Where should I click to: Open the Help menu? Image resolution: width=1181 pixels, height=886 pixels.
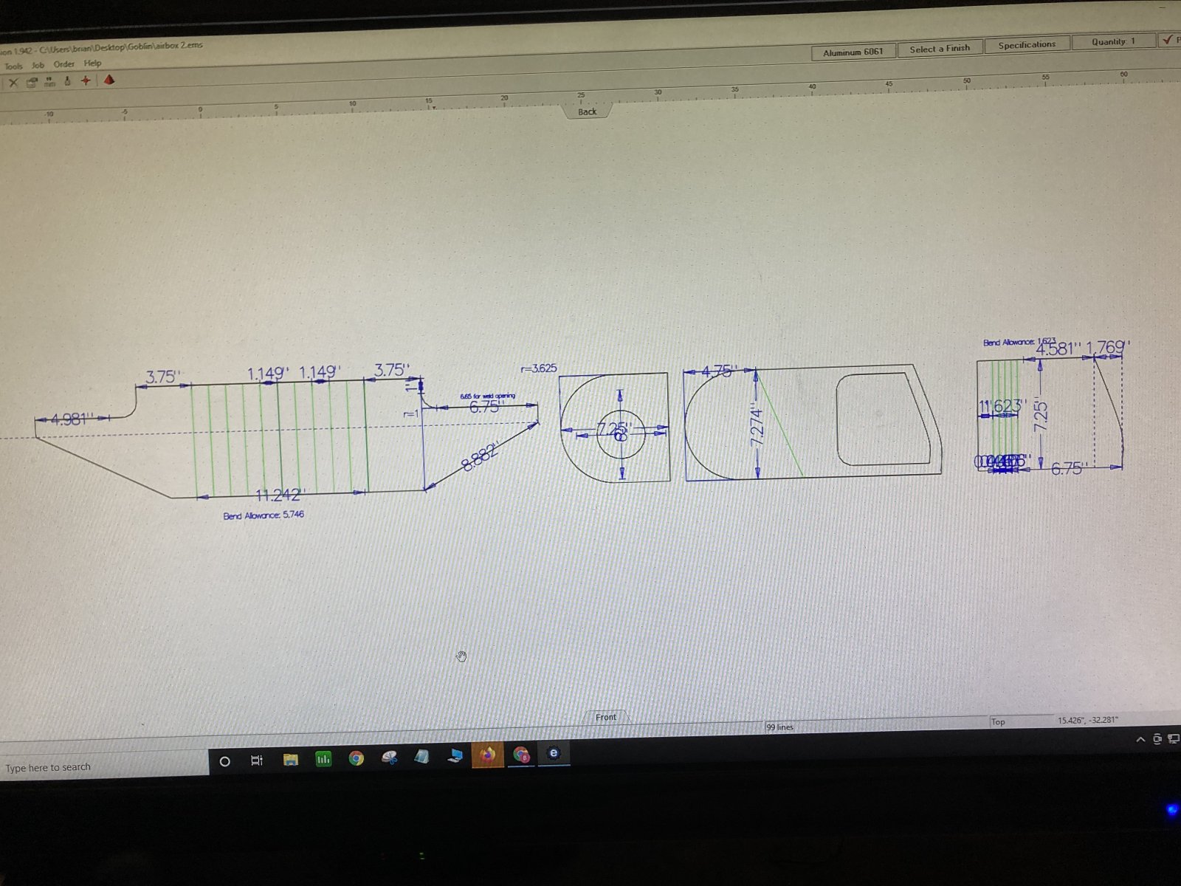(92, 63)
